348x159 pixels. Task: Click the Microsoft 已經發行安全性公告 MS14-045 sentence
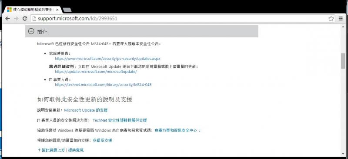pyautogui.click(x=99, y=44)
